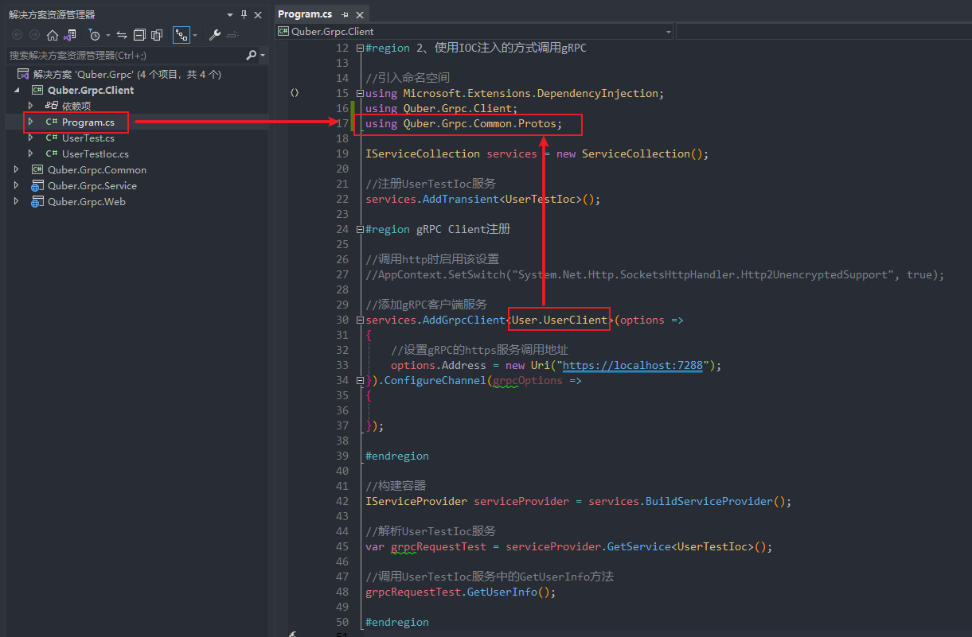Toggle Show All Files icon
This screenshot has height=637, width=972.
(157, 35)
